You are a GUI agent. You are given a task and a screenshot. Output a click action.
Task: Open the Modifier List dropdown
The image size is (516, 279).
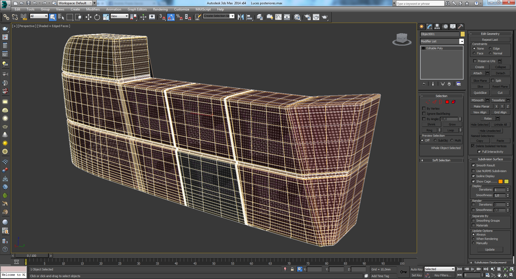click(x=461, y=41)
